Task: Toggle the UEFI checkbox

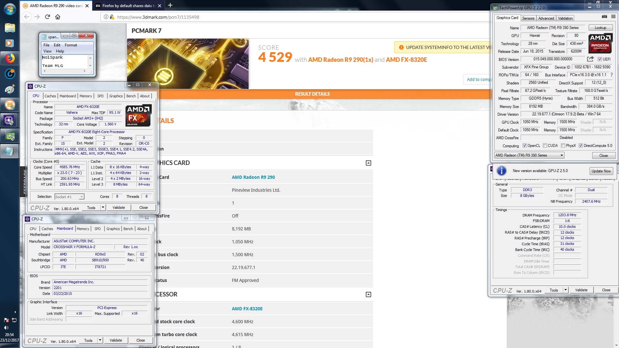Action: click(600, 59)
